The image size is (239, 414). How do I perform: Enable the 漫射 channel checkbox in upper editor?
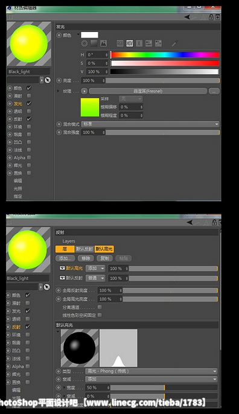click(x=29, y=95)
